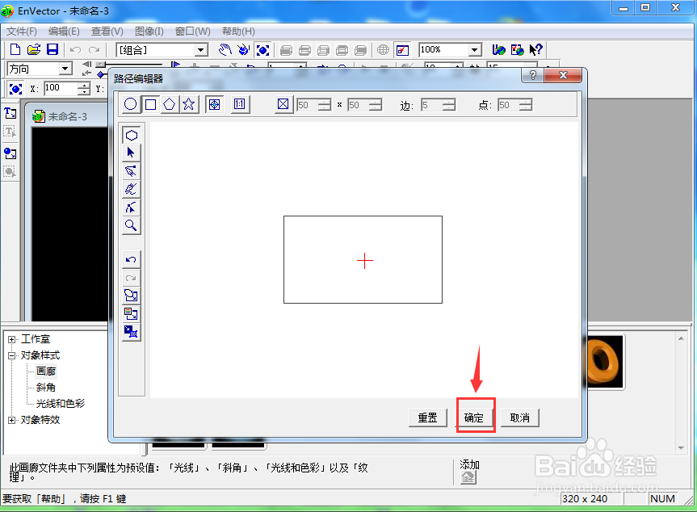Click the globe icon in main toolbar
The height and width of the screenshot is (512, 697).
[x=383, y=50]
